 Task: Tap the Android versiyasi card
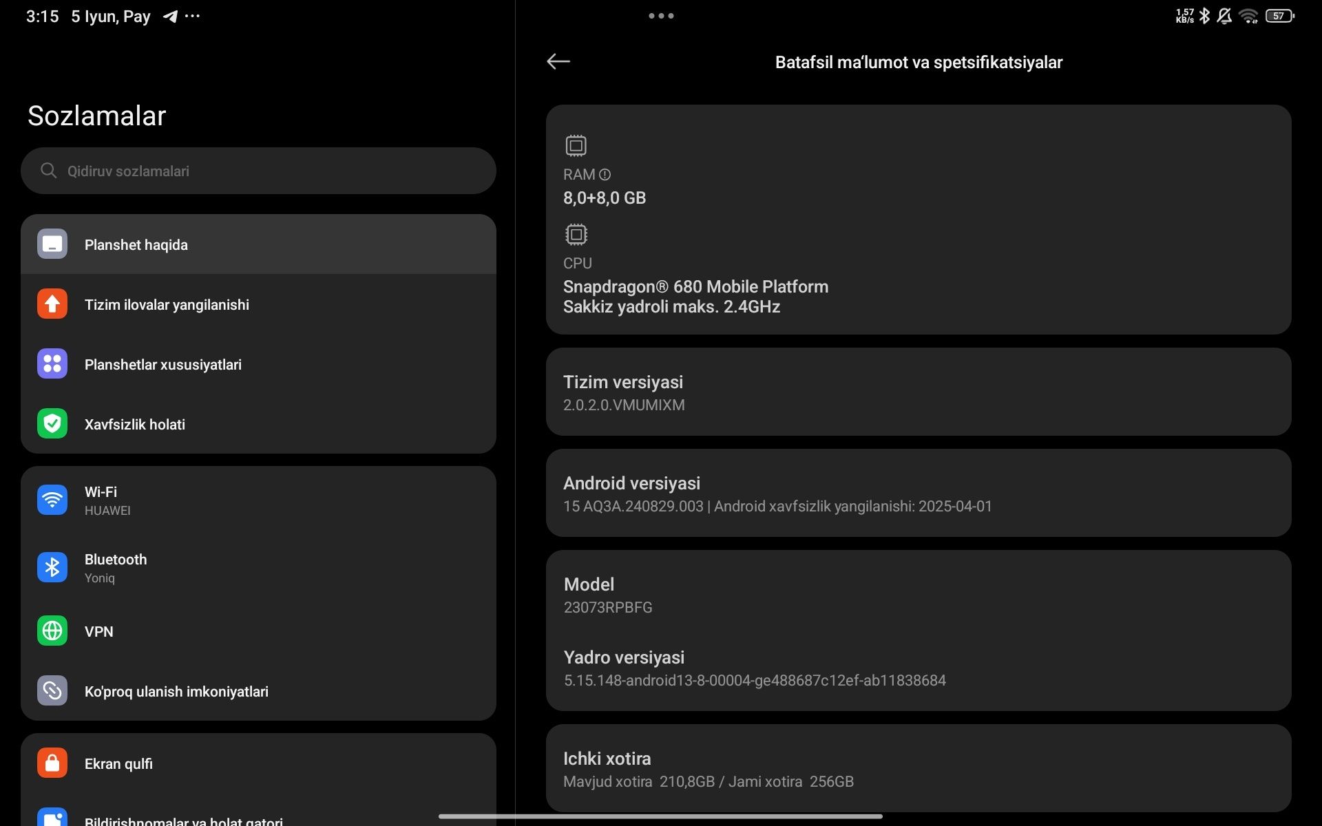[x=919, y=493]
